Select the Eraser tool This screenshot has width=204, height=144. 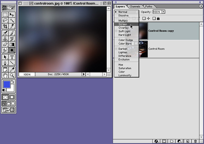5,45
